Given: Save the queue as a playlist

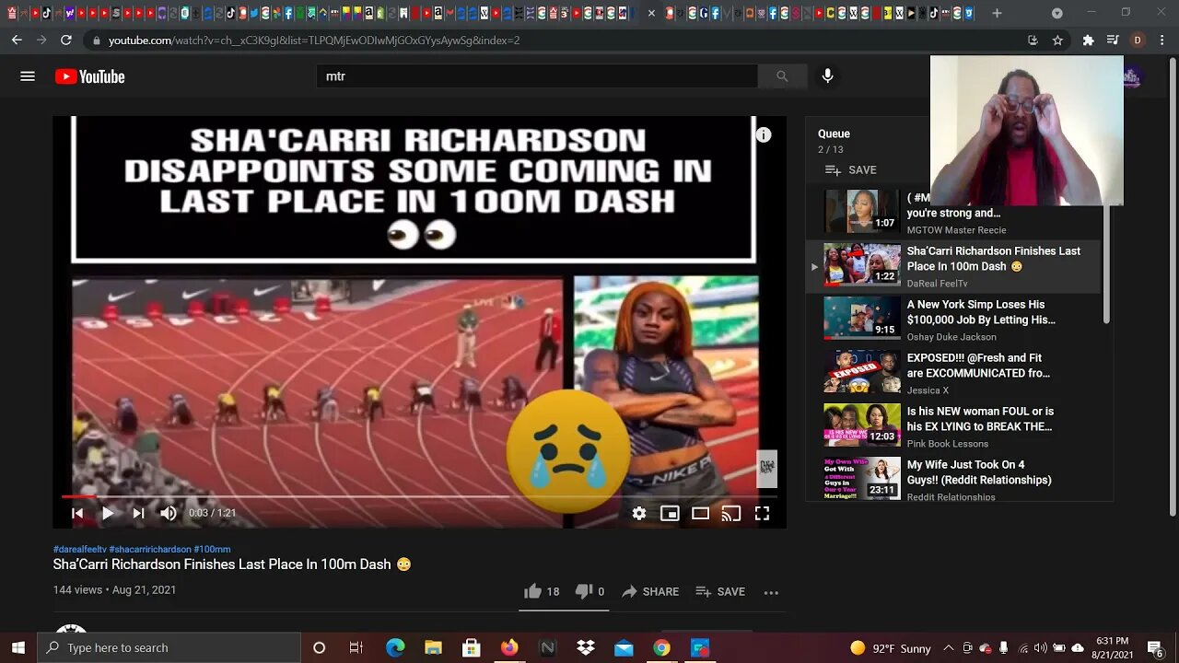Looking at the screenshot, I should 850,169.
